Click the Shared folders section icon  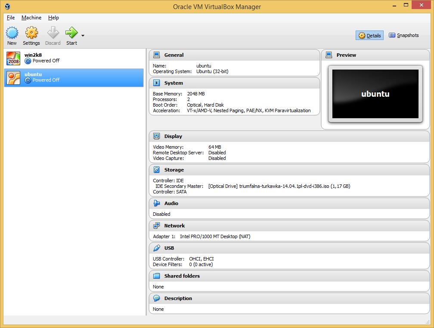(x=156, y=276)
